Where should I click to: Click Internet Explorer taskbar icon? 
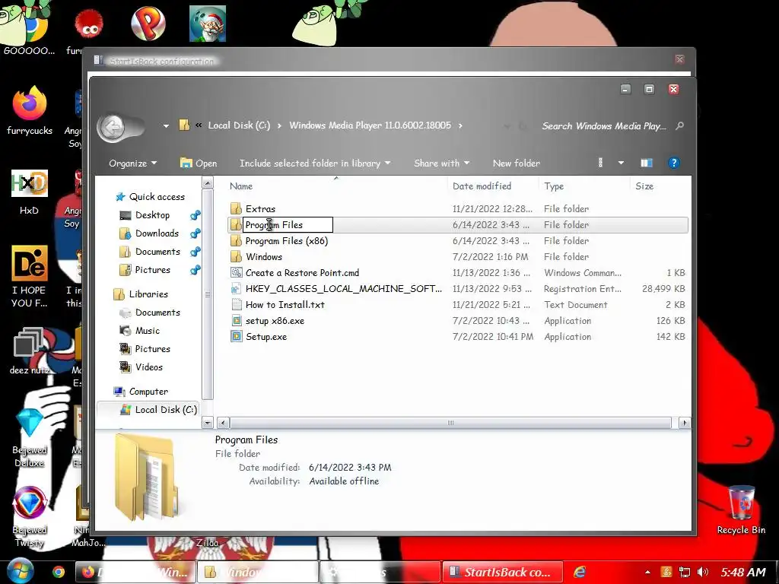579,572
